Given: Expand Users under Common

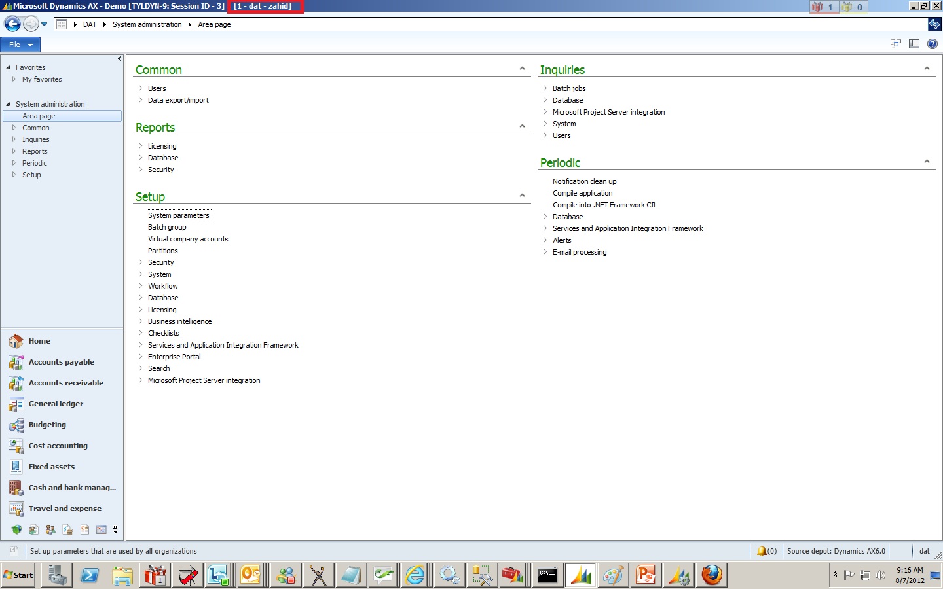Looking at the screenshot, I should pos(140,88).
